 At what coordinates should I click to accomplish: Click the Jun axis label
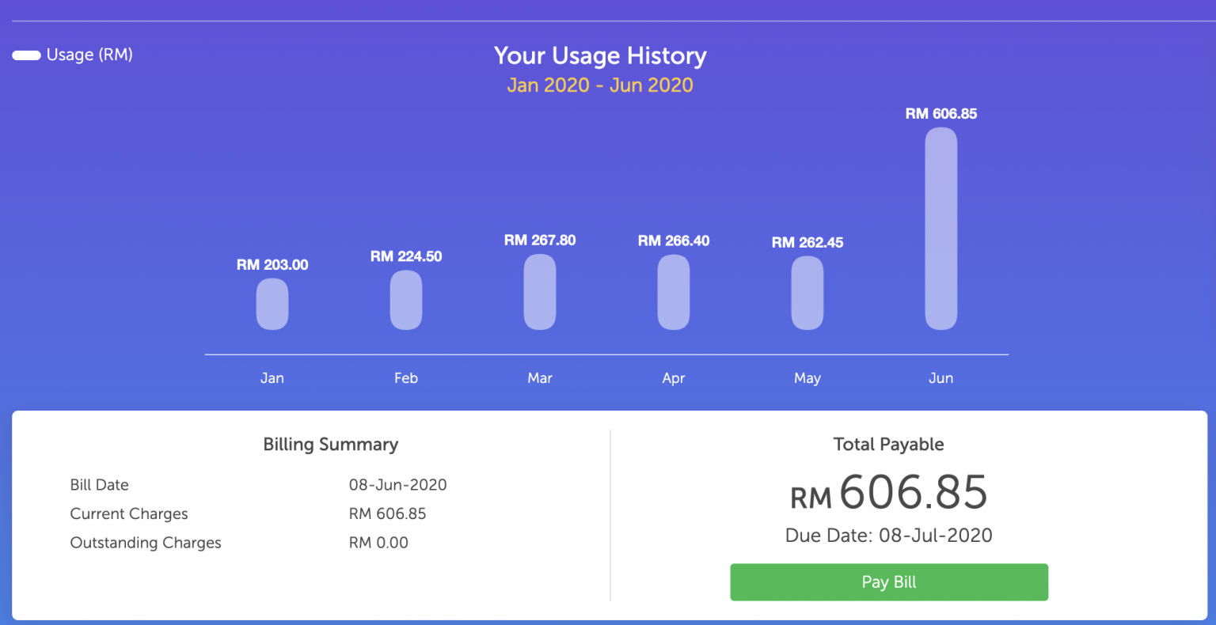tap(940, 377)
